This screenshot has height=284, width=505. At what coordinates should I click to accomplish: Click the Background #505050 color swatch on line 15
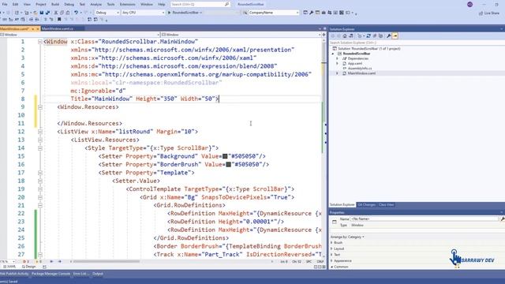pyautogui.click(x=225, y=156)
